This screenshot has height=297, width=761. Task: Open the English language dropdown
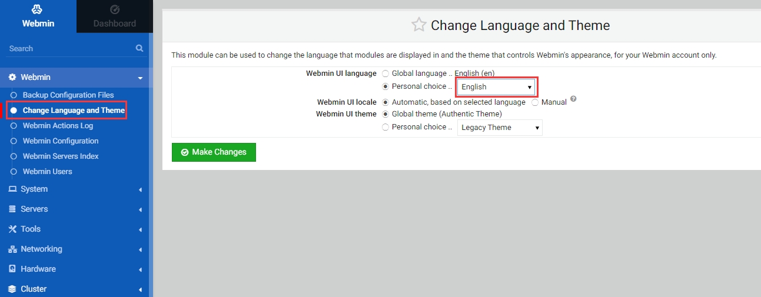496,87
